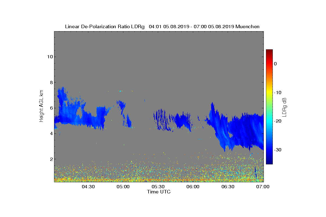
Task: Click the colorbar value '-10'
Action: point(278,92)
